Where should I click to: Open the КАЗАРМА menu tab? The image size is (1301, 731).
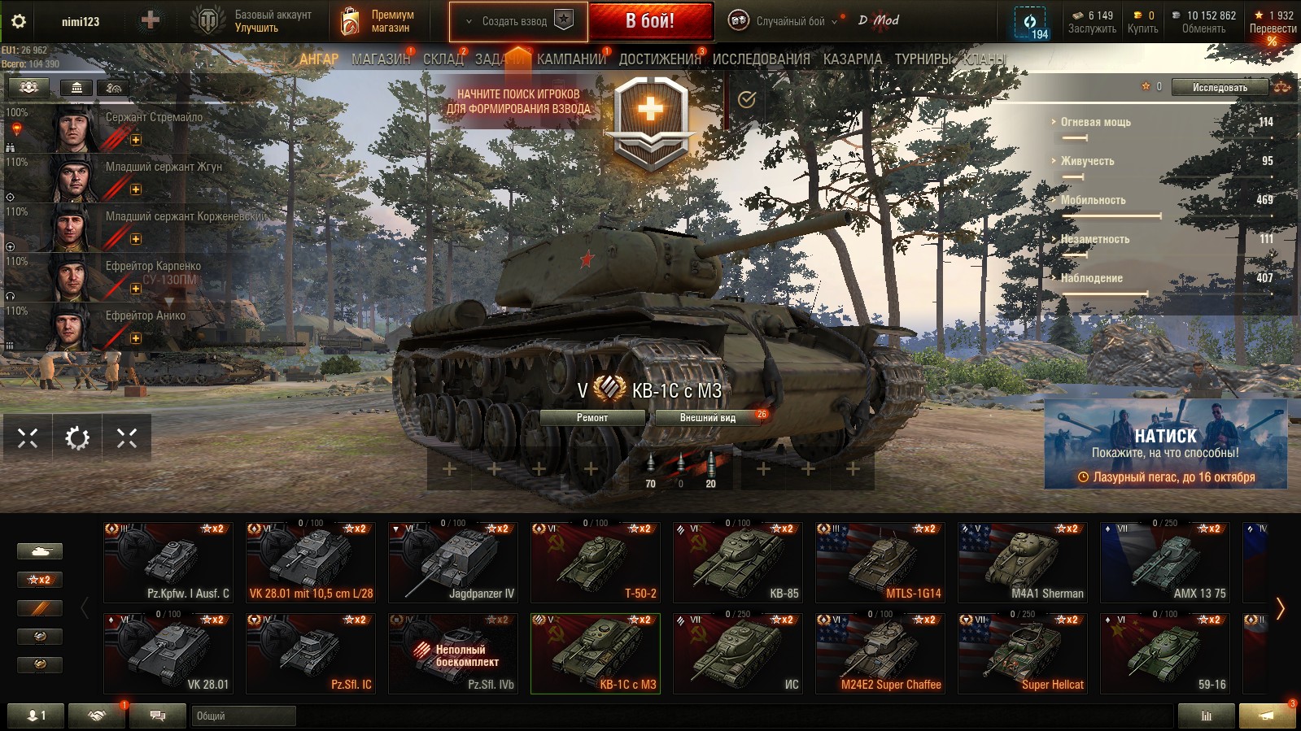click(853, 59)
